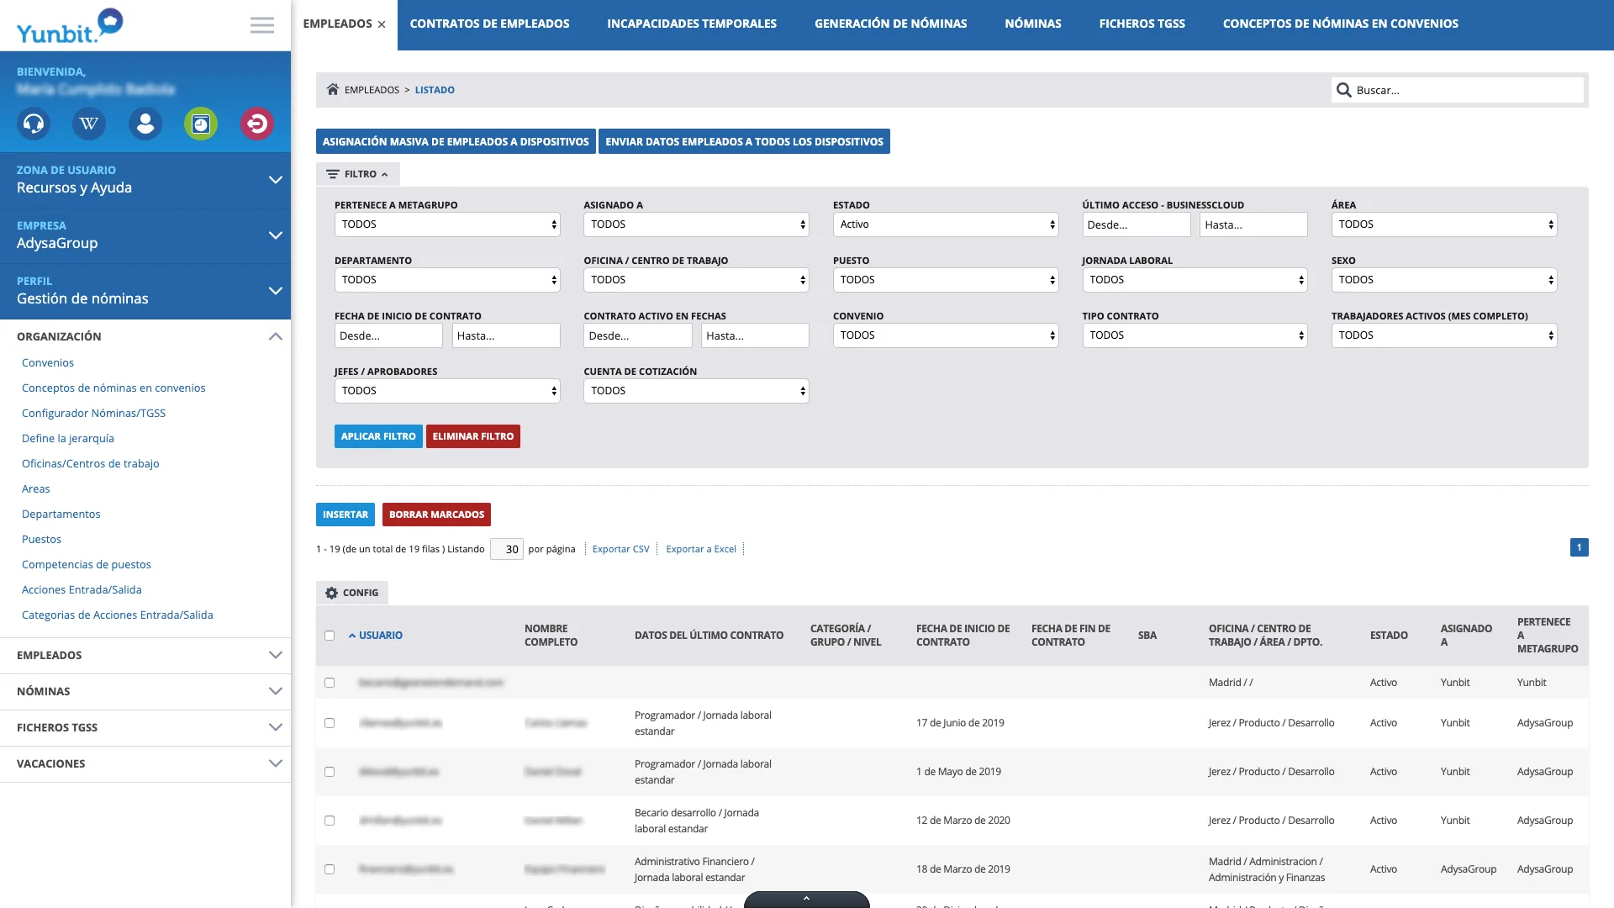The image size is (1614, 908).
Task: Open the headset support icon
Action: [x=34, y=124]
